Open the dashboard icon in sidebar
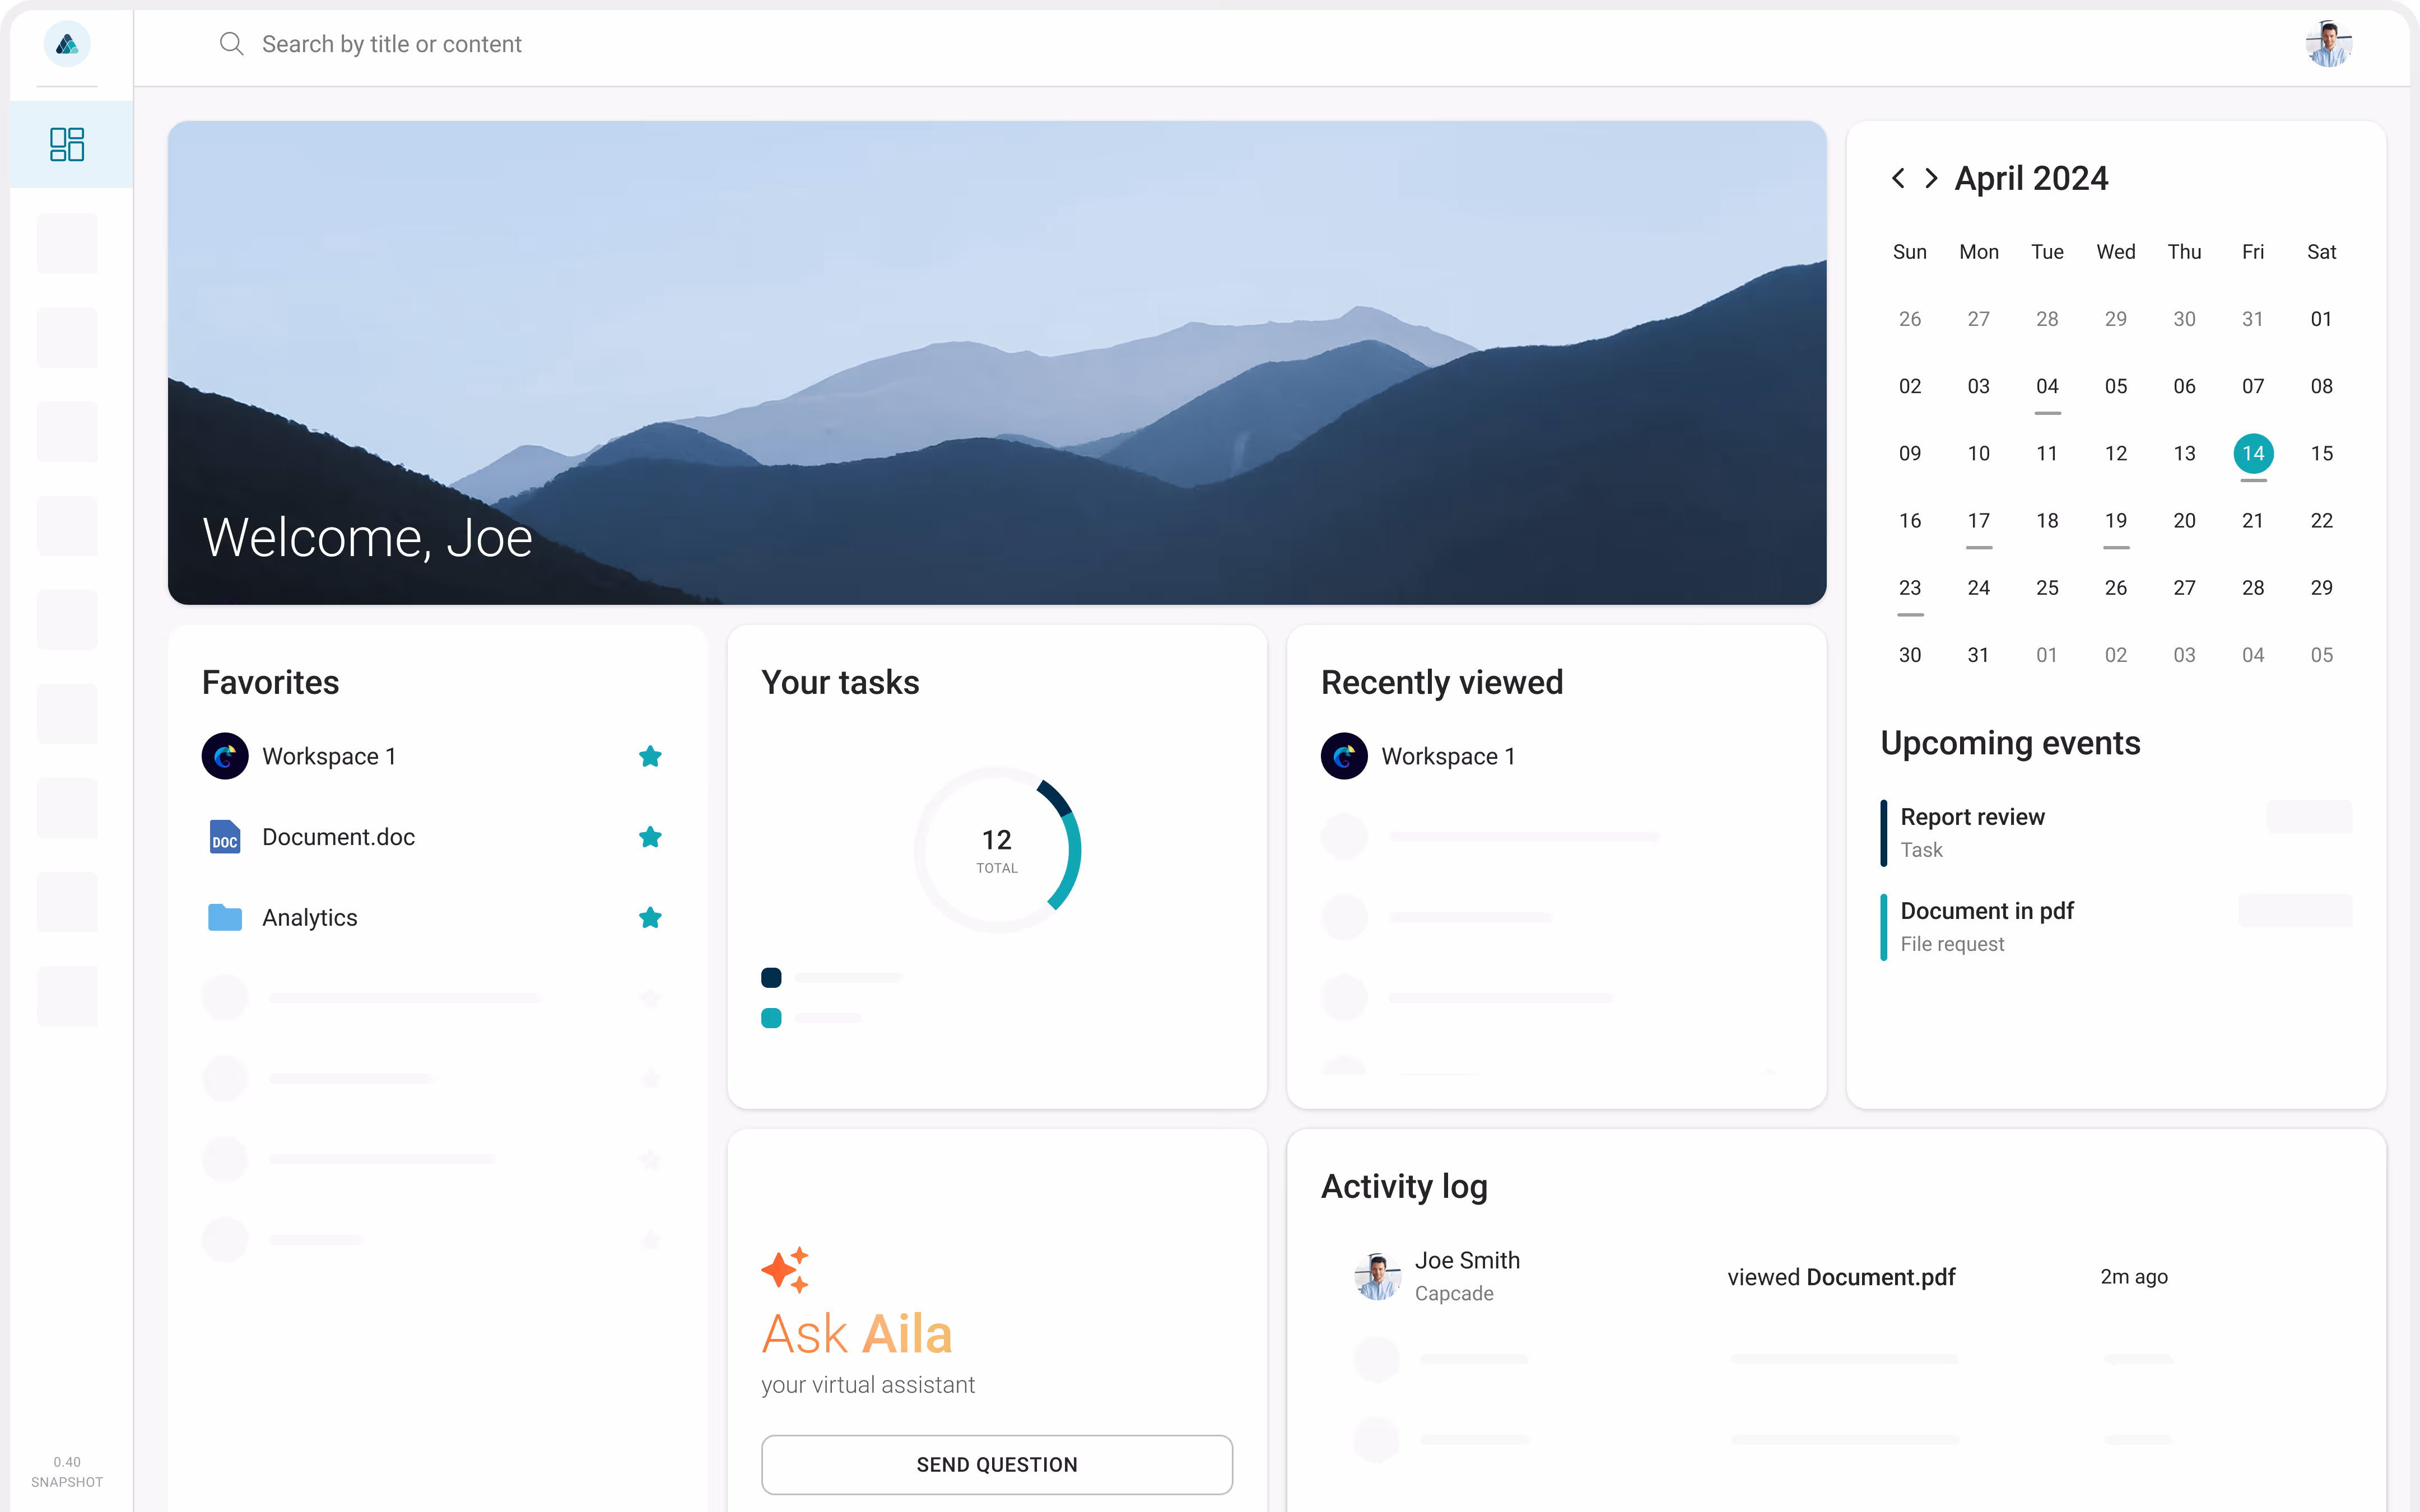Viewport: 2420px width, 1512px height. coord(67,144)
